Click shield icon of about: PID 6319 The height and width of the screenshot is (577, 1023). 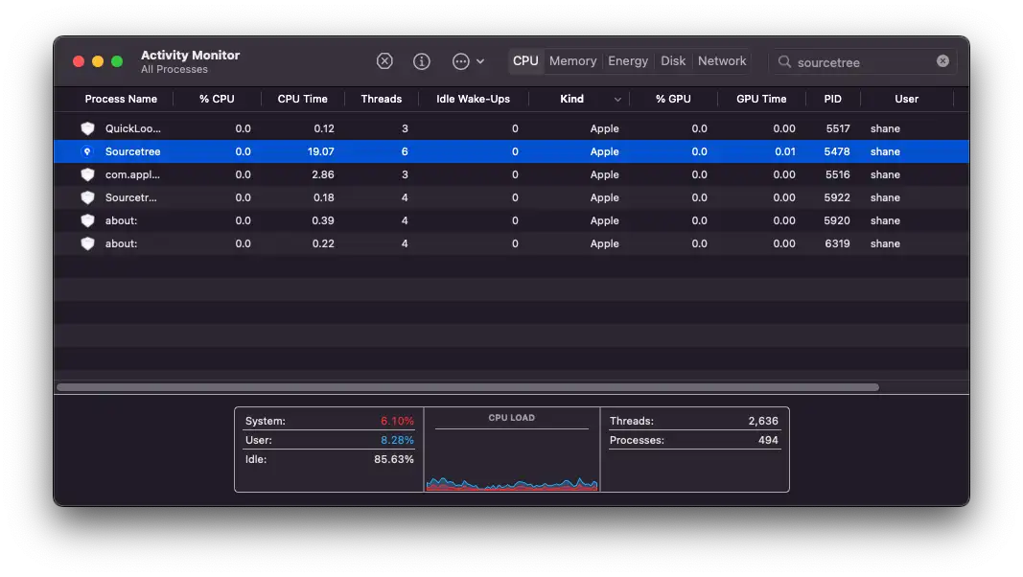point(87,243)
